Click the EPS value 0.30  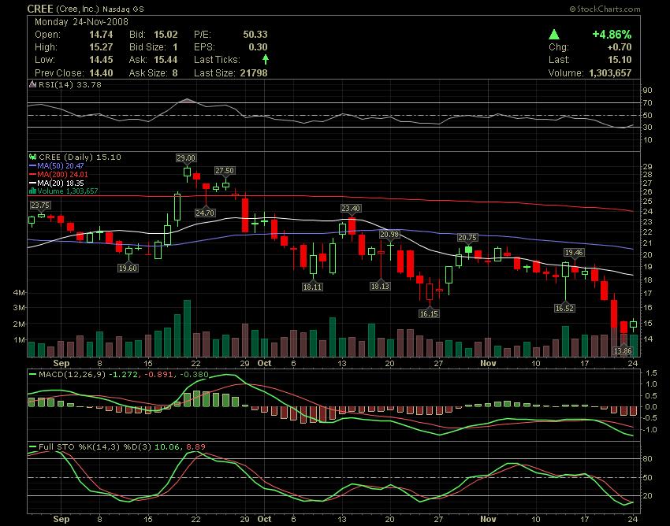click(258, 47)
